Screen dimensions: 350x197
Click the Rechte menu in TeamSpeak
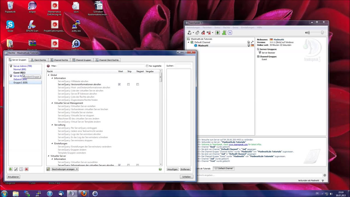click(226, 28)
